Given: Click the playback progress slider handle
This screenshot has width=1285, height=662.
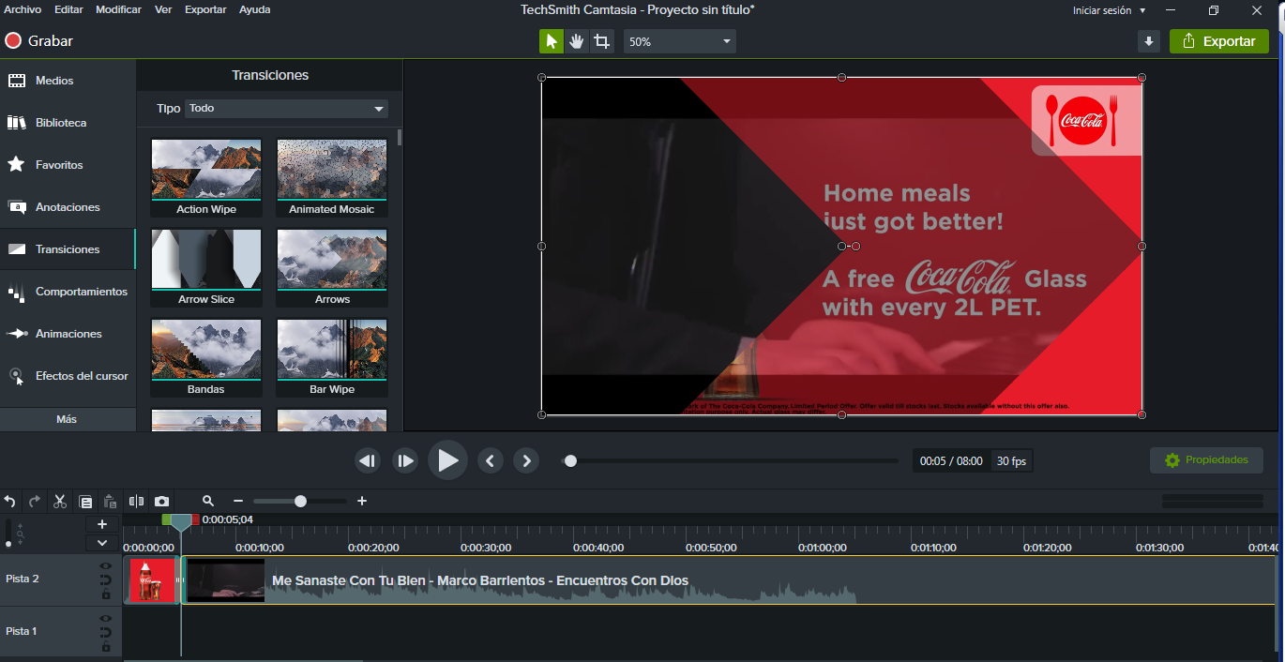Looking at the screenshot, I should click(x=570, y=460).
